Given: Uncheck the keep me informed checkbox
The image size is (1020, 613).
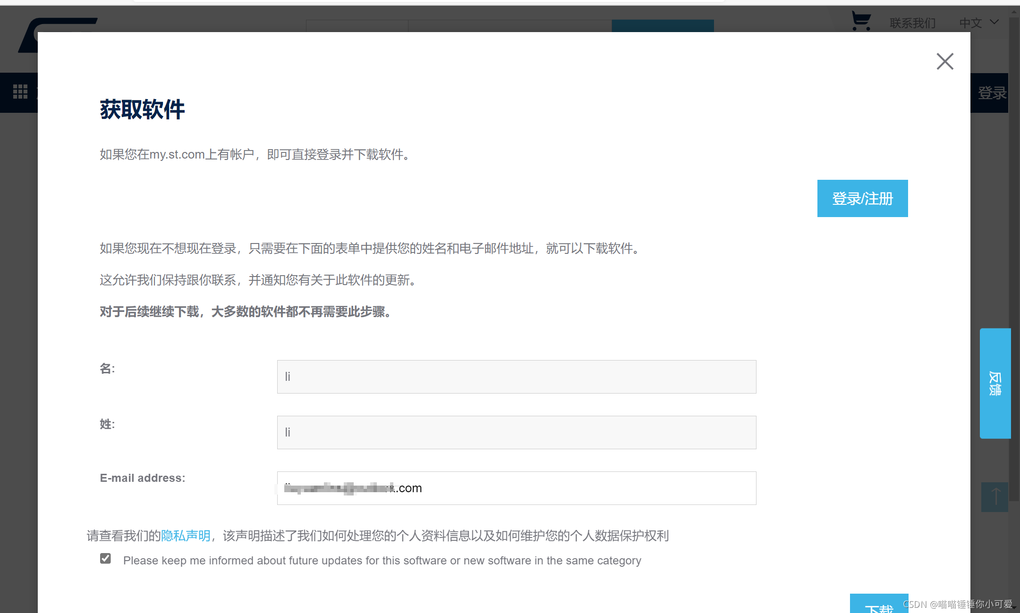Looking at the screenshot, I should click(105, 559).
